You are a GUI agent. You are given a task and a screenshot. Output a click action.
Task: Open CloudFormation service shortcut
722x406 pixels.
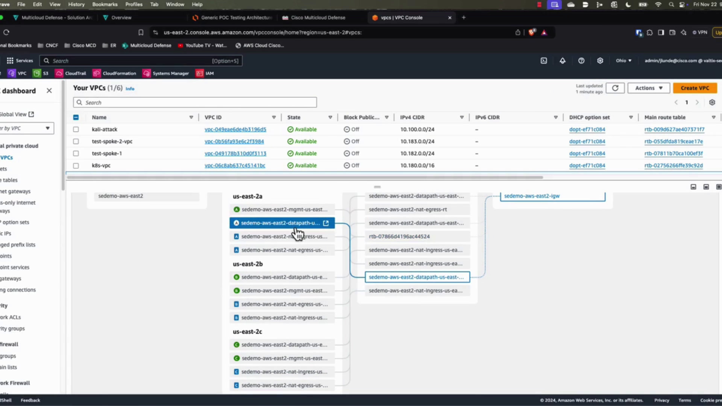tap(115, 73)
